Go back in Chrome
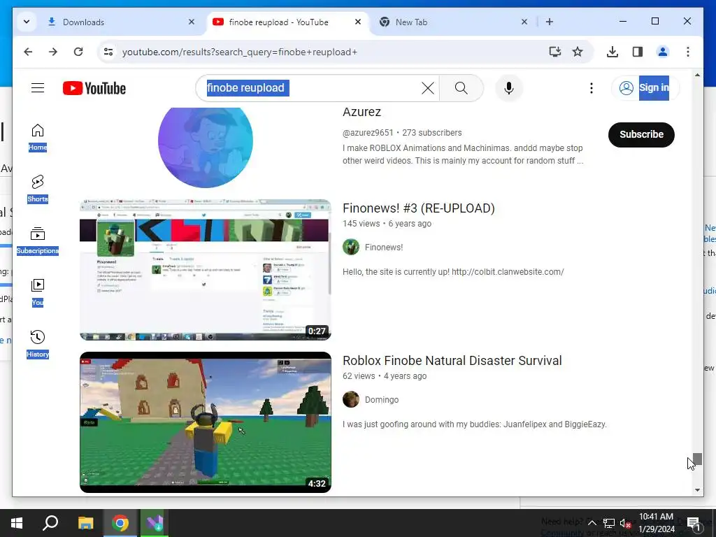The image size is (716, 537). pyautogui.click(x=28, y=52)
